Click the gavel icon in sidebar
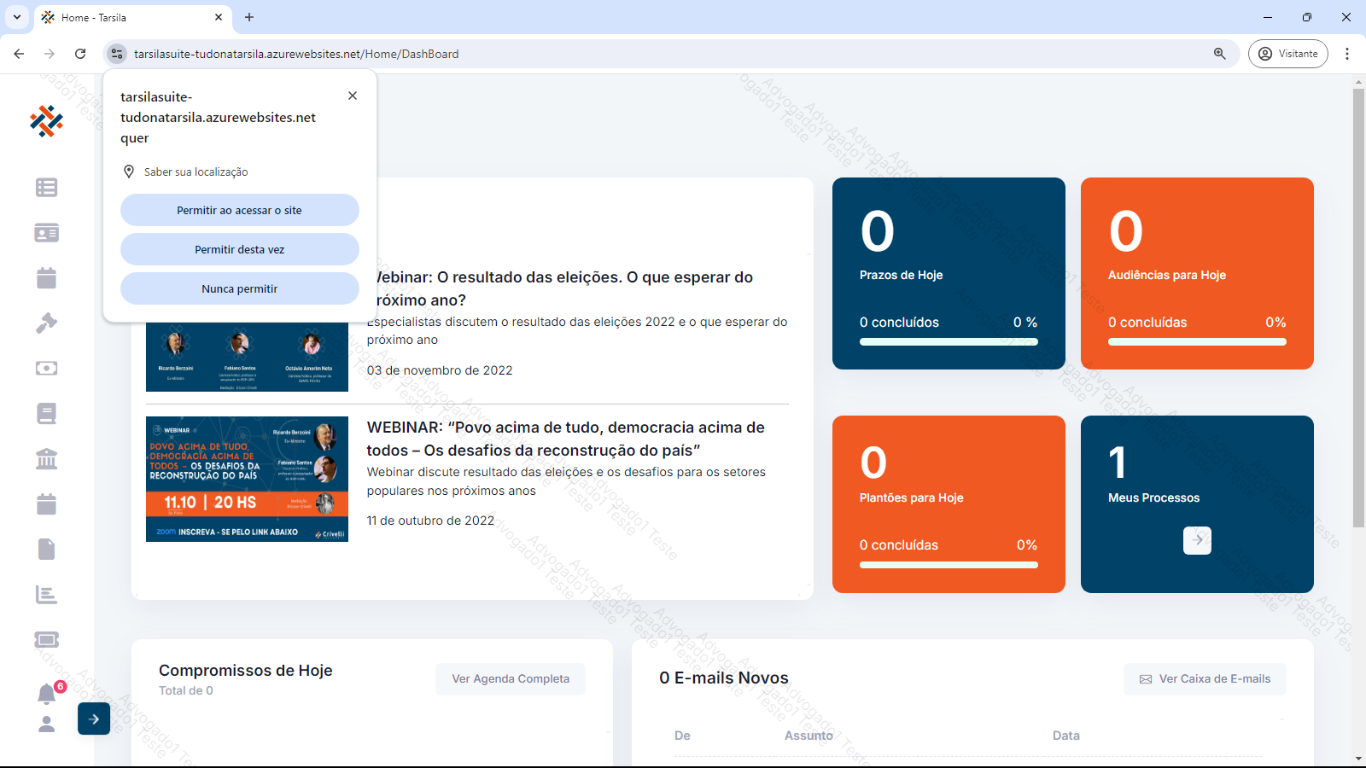1366x768 pixels. [x=46, y=323]
